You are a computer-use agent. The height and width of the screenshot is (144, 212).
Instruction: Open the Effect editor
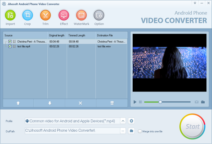(x=64, y=15)
